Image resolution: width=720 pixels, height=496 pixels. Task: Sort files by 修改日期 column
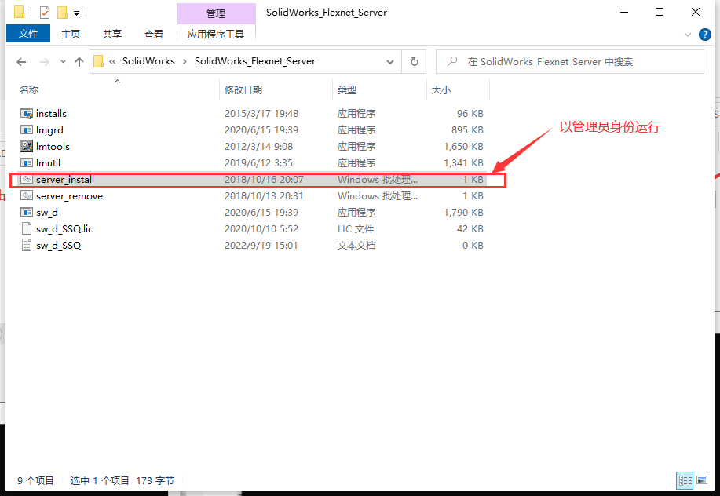(x=243, y=90)
